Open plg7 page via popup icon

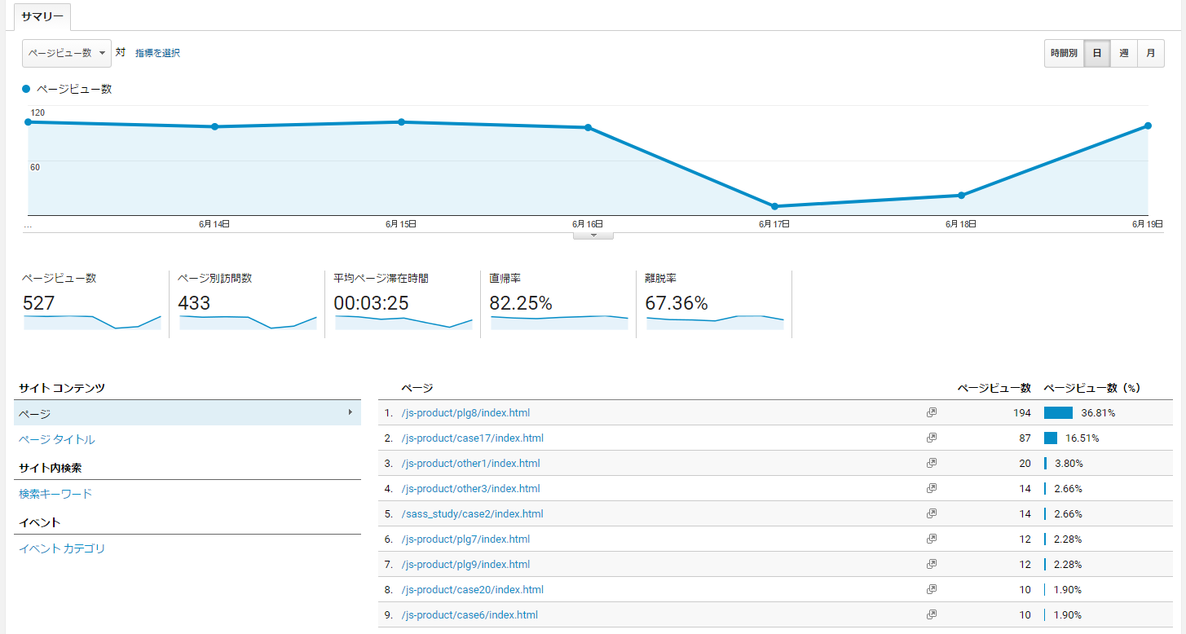932,539
